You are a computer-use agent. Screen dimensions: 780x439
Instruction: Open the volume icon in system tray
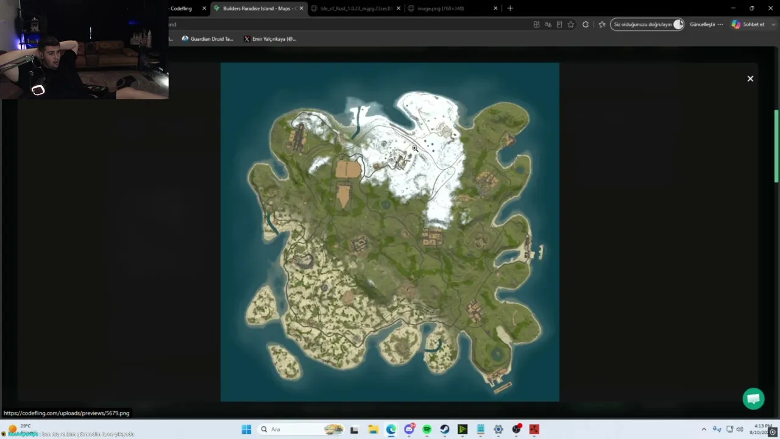(x=740, y=429)
